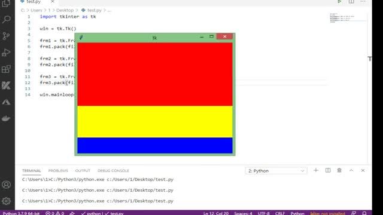This screenshot has height=215, width=383.
Task: Click the code line 'win = tk.Tk()'
Action: pos(58,29)
